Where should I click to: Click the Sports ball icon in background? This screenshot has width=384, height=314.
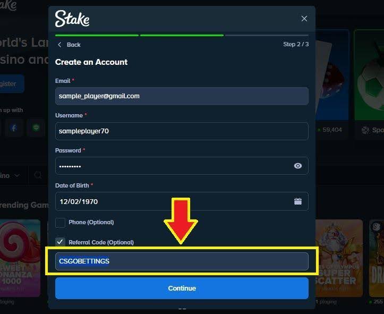pos(365,130)
